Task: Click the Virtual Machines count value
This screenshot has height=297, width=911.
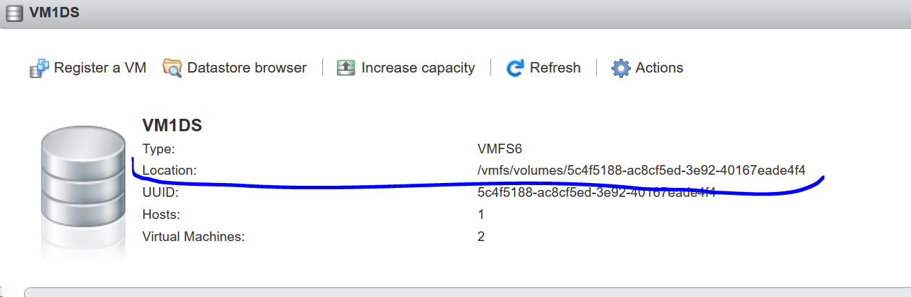Action: click(x=481, y=236)
